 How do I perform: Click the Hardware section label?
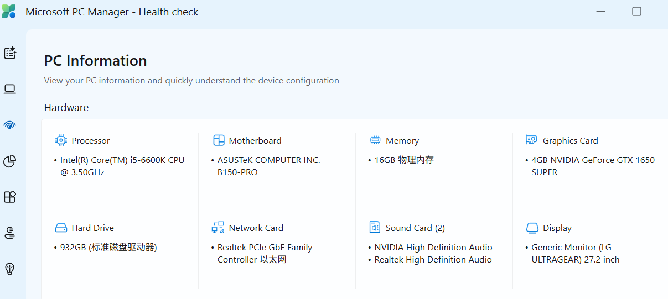[x=66, y=107]
